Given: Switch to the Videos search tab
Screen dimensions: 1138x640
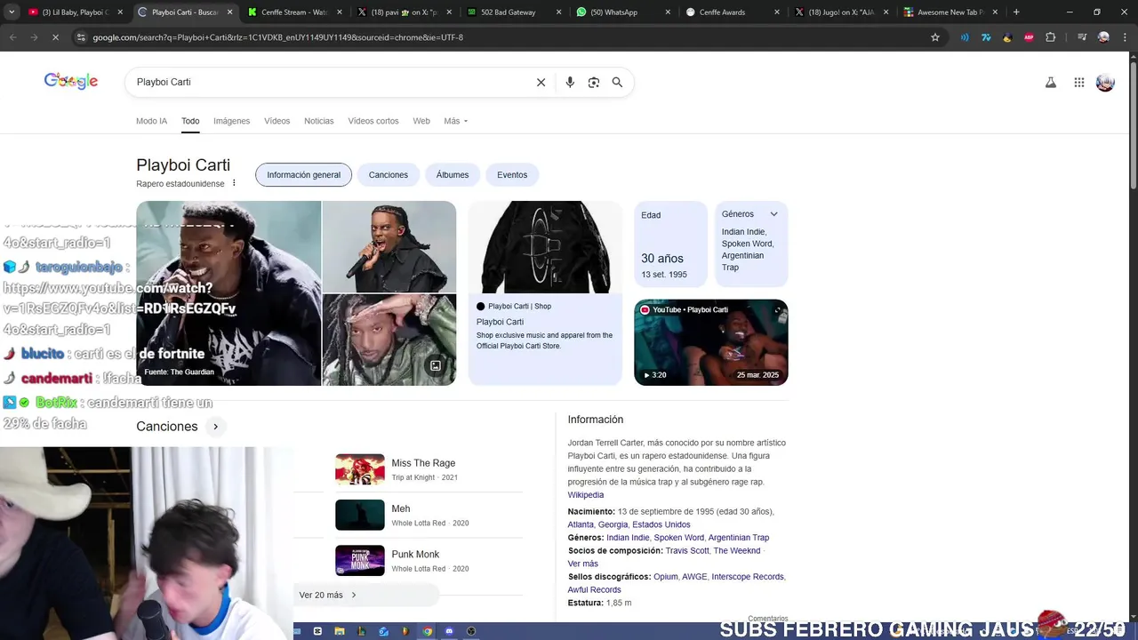Looking at the screenshot, I should [276, 121].
